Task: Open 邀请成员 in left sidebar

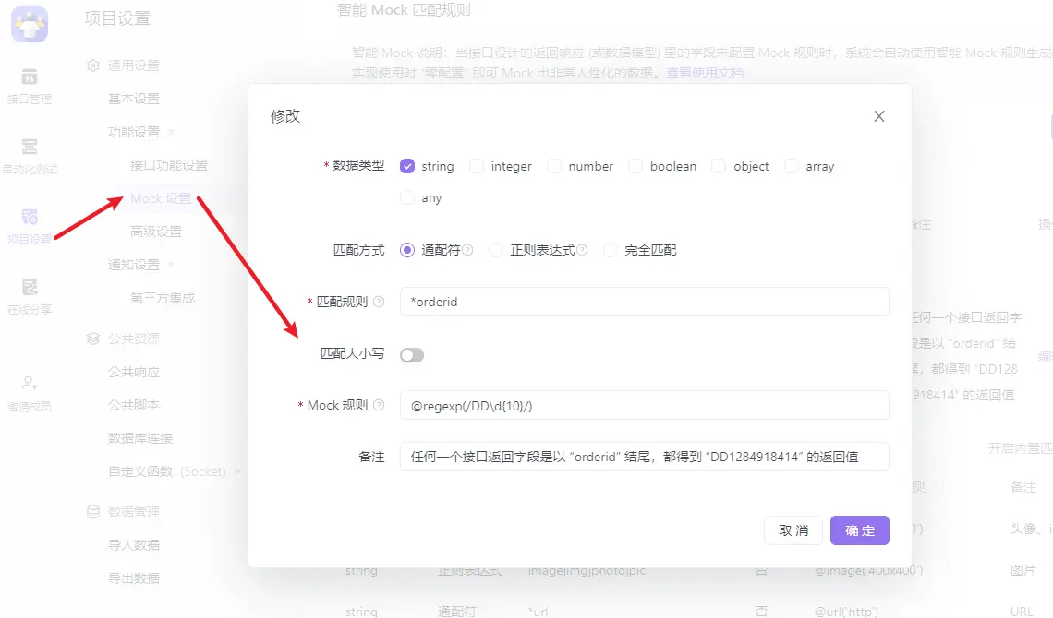Action: click(x=30, y=394)
